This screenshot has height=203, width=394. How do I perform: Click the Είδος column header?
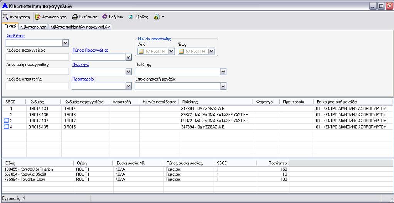tap(38, 163)
